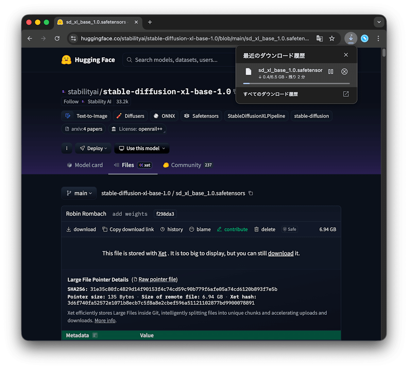Open the More info link
The image size is (408, 369).
[x=105, y=320]
